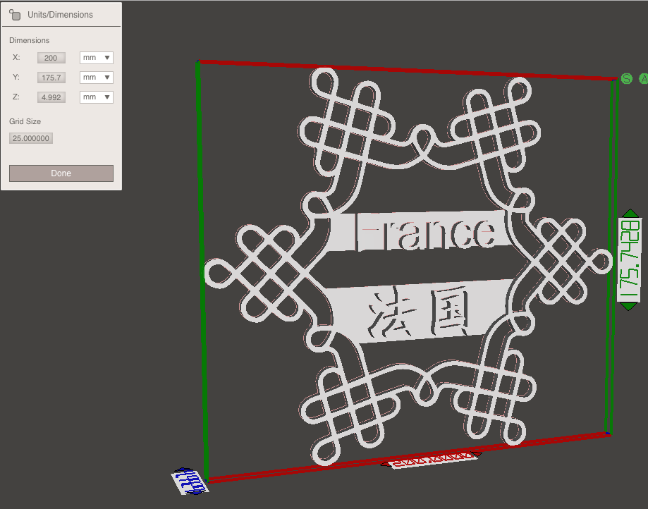Click the Grid Size label
The width and height of the screenshot is (648, 509).
(25, 121)
